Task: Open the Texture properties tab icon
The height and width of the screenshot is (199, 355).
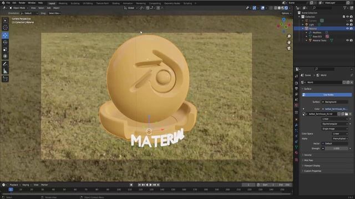Action: pyautogui.click(x=296, y=160)
